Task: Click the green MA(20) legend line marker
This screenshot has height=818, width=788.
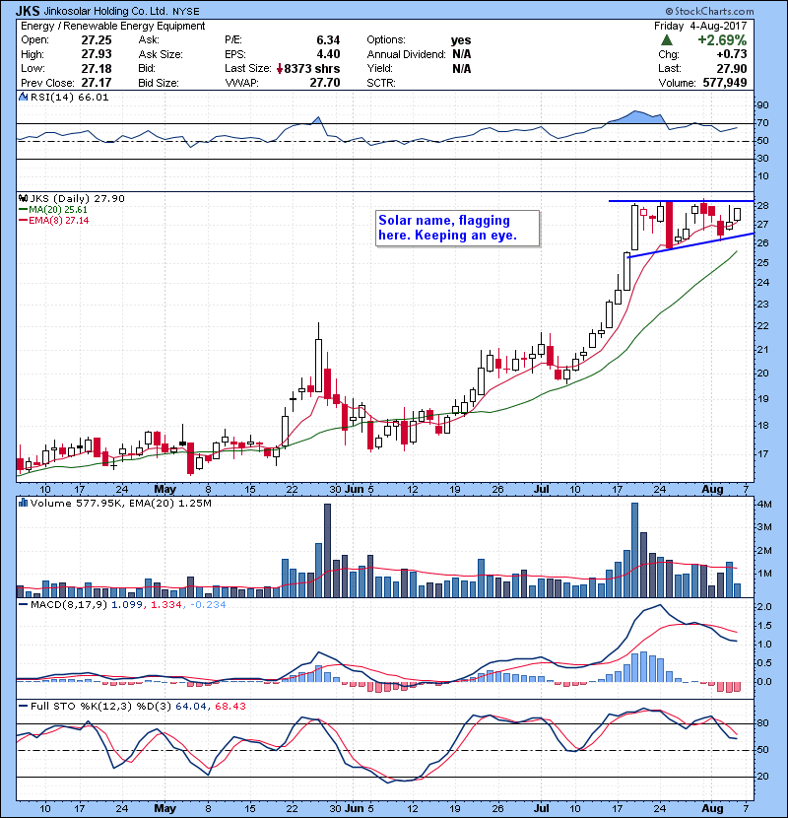Action: [23, 210]
